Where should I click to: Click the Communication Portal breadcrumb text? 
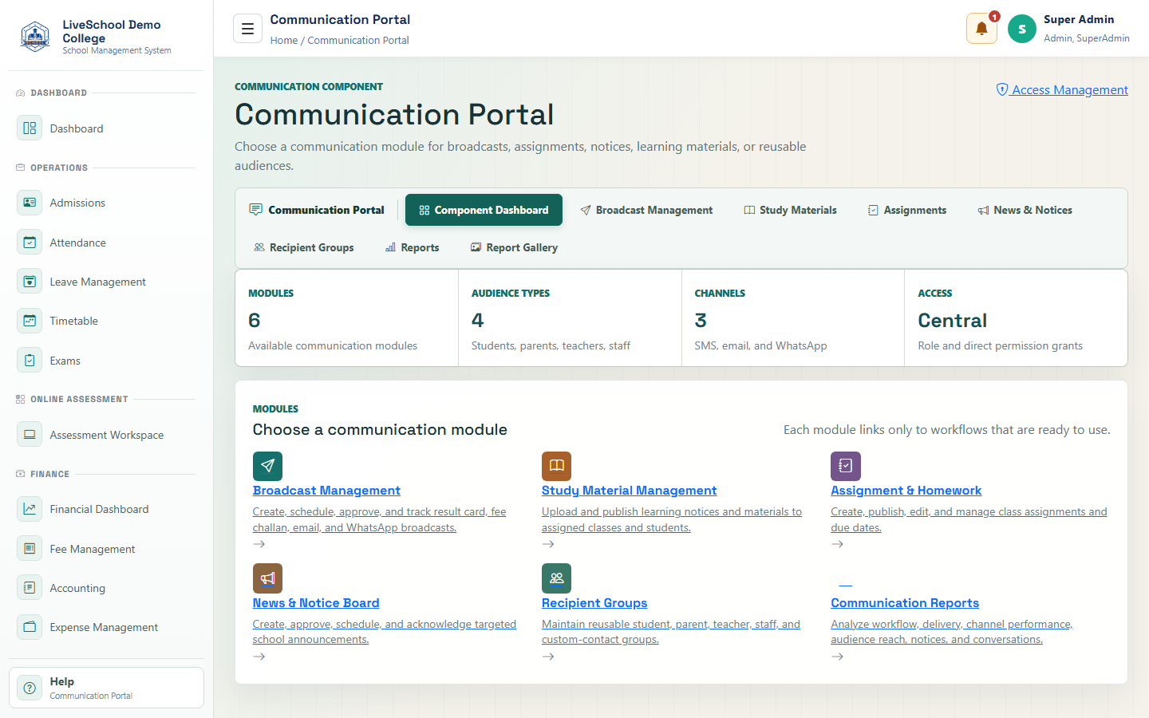pos(358,40)
